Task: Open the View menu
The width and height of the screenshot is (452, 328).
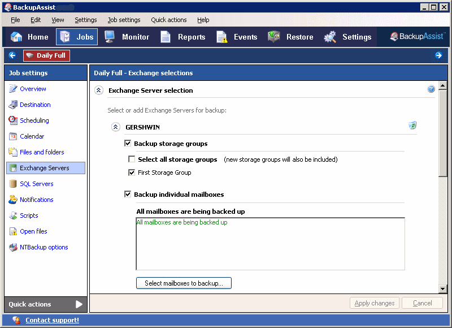Action: click(58, 20)
